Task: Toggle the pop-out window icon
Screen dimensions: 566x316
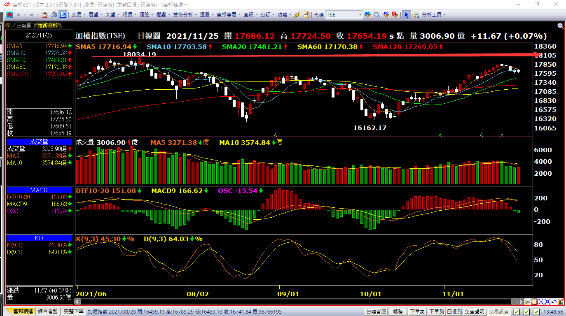Action: (63, 15)
